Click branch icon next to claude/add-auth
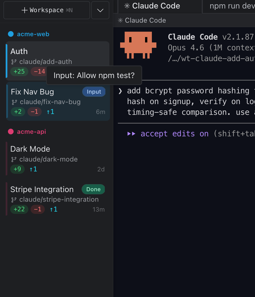Image resolution: width=255 pixels, height=297 pixels. 14,62
